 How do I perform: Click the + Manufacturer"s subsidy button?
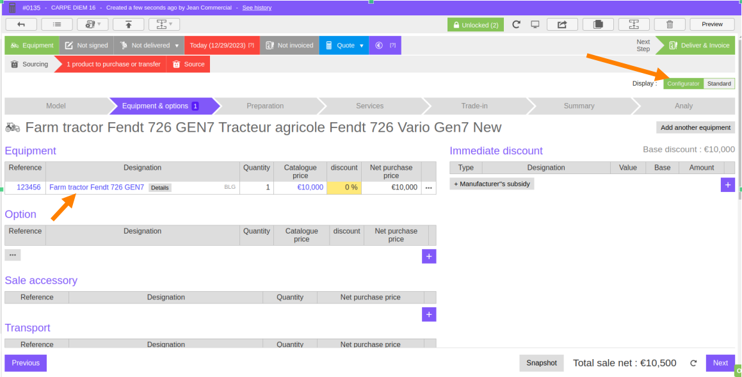click(492, 184)
